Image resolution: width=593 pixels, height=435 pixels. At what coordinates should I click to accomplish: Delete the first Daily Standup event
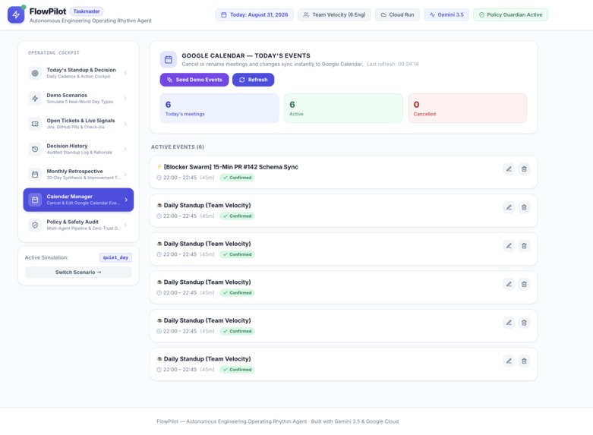[x=524, y=207]
